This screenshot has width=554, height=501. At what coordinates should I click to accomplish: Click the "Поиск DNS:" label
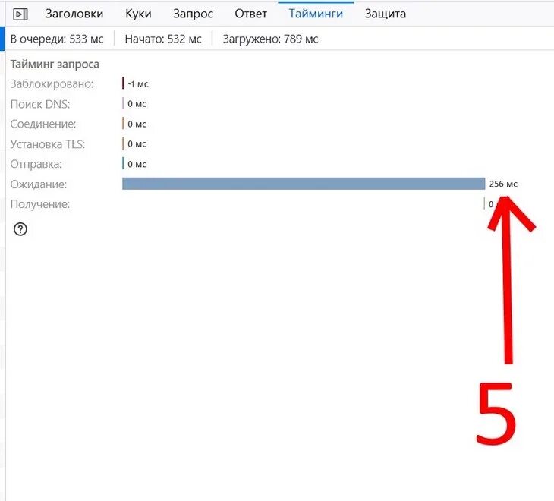pyautogui.click(x=40, y=104)
